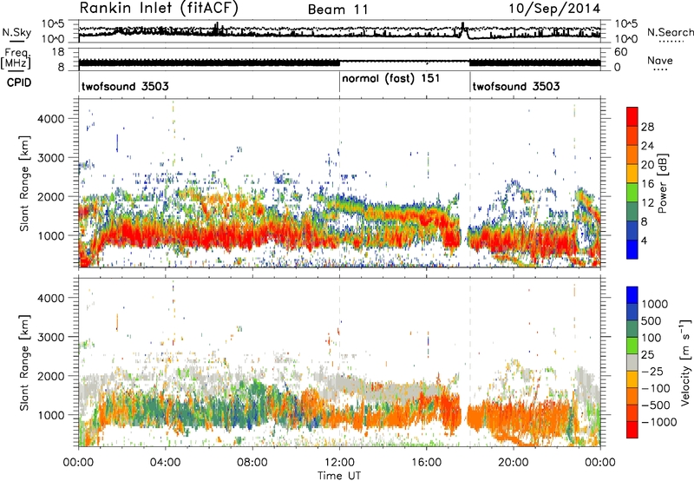Click the second 'twofsound 3503' label near 18:00

pos(516,86)
